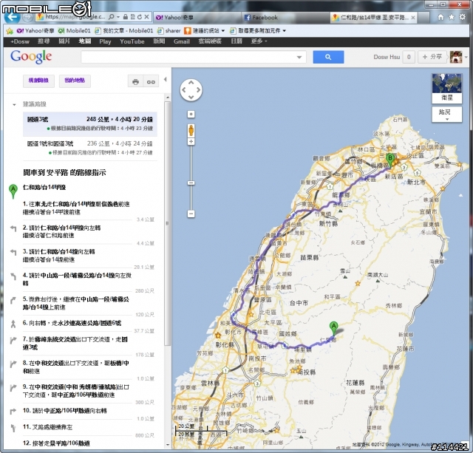This screenshot has width=473, height=453.
Task: Click the green B marker on the map
Action: (390, 160)
